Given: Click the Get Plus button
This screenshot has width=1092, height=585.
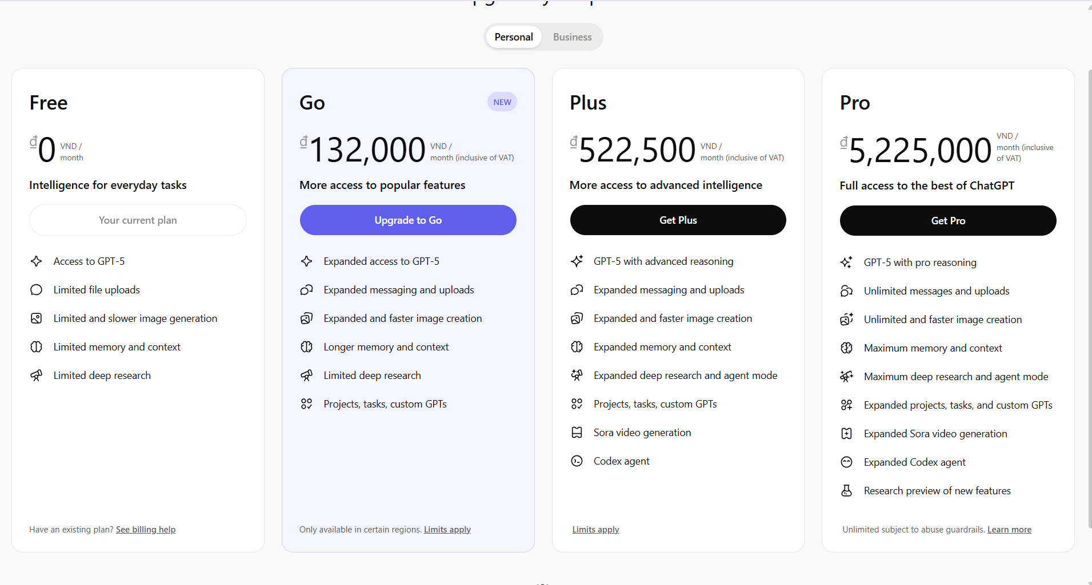Looking at the screenshot, I should pyautogui.click(x=678, y=220).
